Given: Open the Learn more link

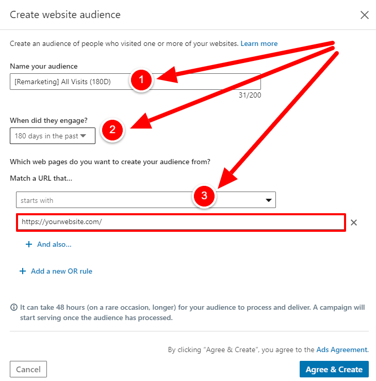Looking at the screenshot, I should [259, 43].
